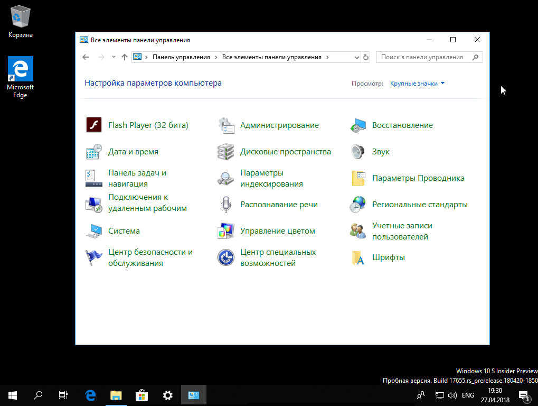Open taskbar search magnifier
Viewport: 538px width, 406px height.
(x=38, y=395)
